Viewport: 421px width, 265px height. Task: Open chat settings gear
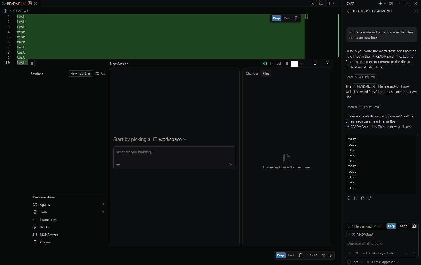pyautogui.click(x=391, y=4)
